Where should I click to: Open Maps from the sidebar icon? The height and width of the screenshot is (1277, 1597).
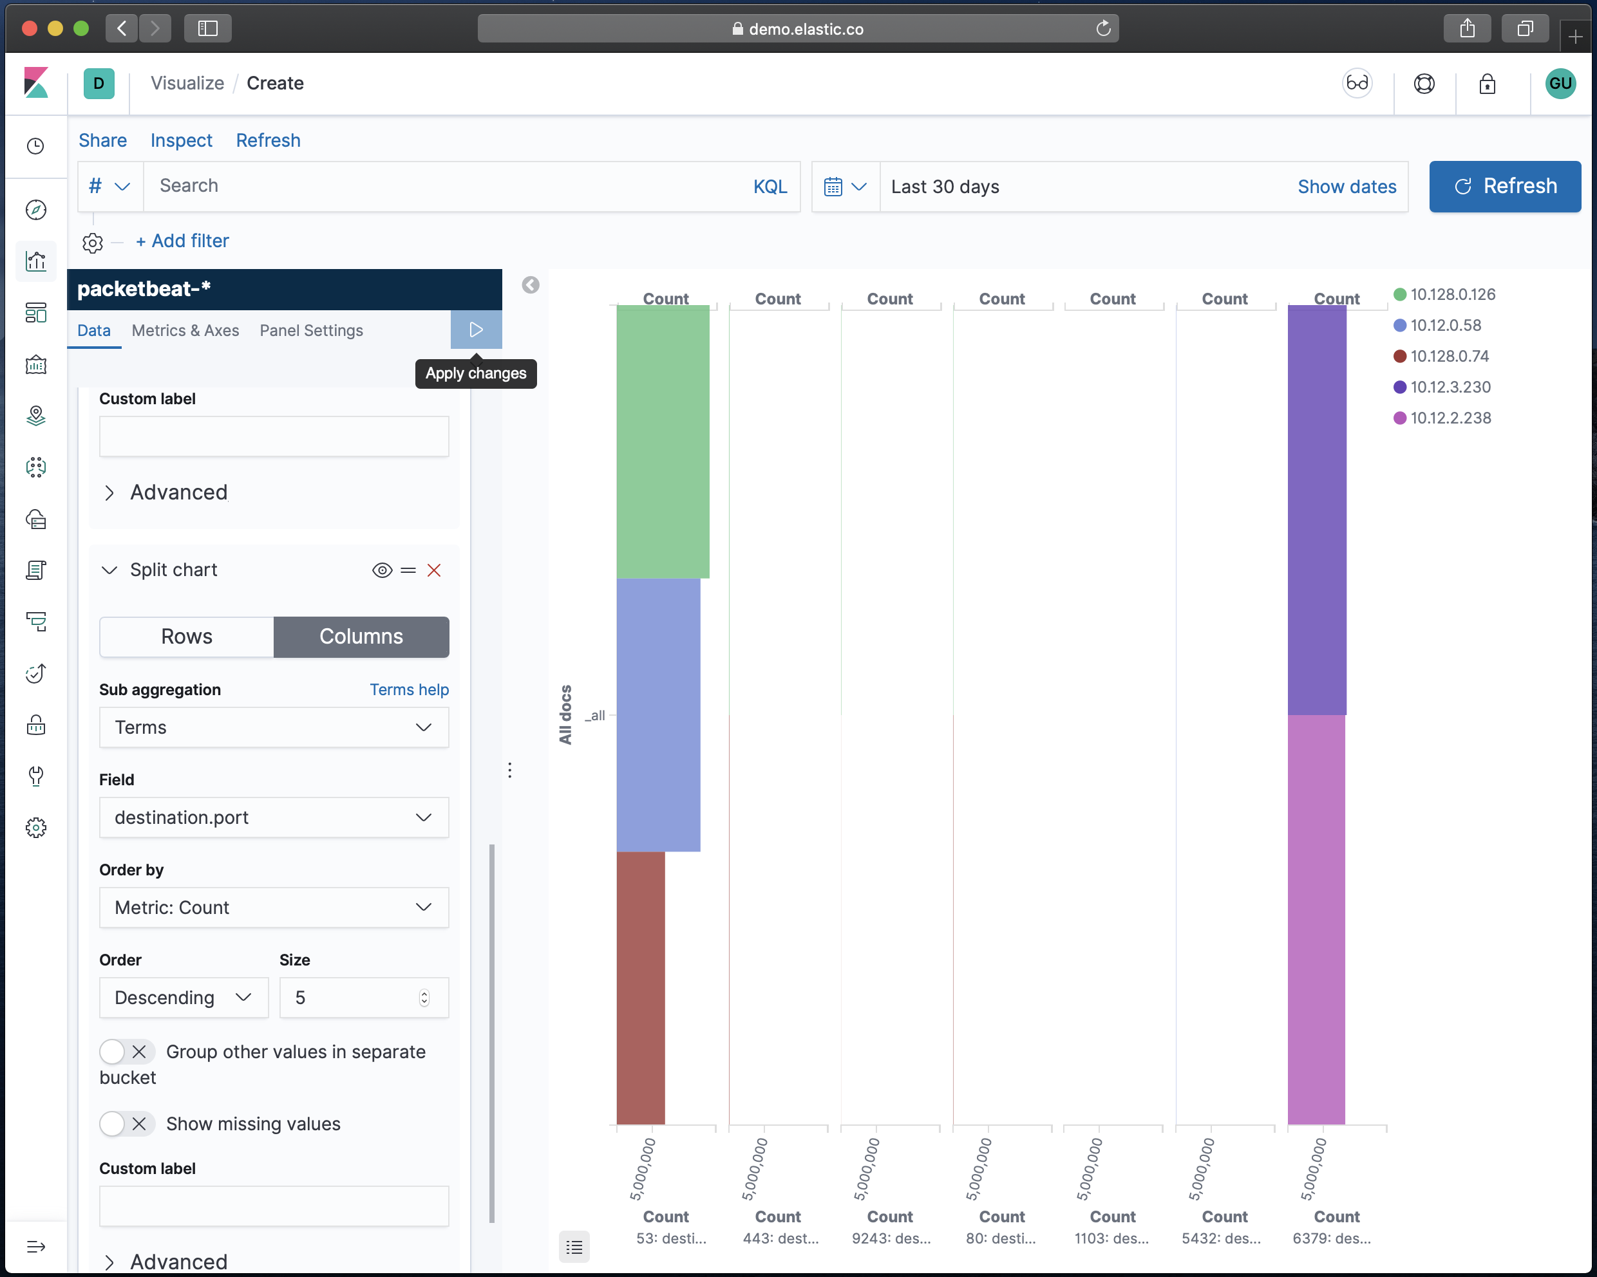click(x=35, y=416)
